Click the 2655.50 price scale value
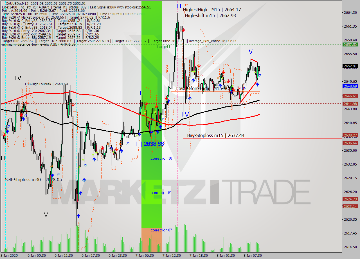The image size is (360, 259). click(x=350, y=54)
